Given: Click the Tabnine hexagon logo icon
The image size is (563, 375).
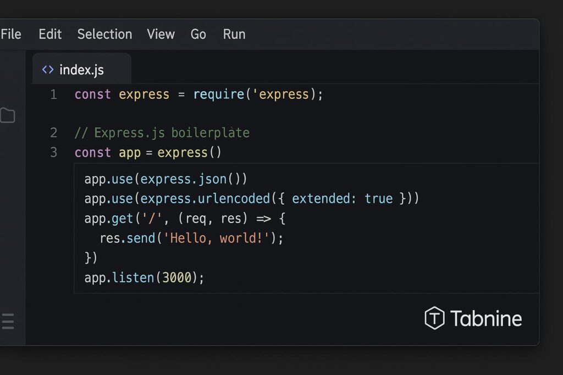Looking at the screenshot, I should coord(434,318).
